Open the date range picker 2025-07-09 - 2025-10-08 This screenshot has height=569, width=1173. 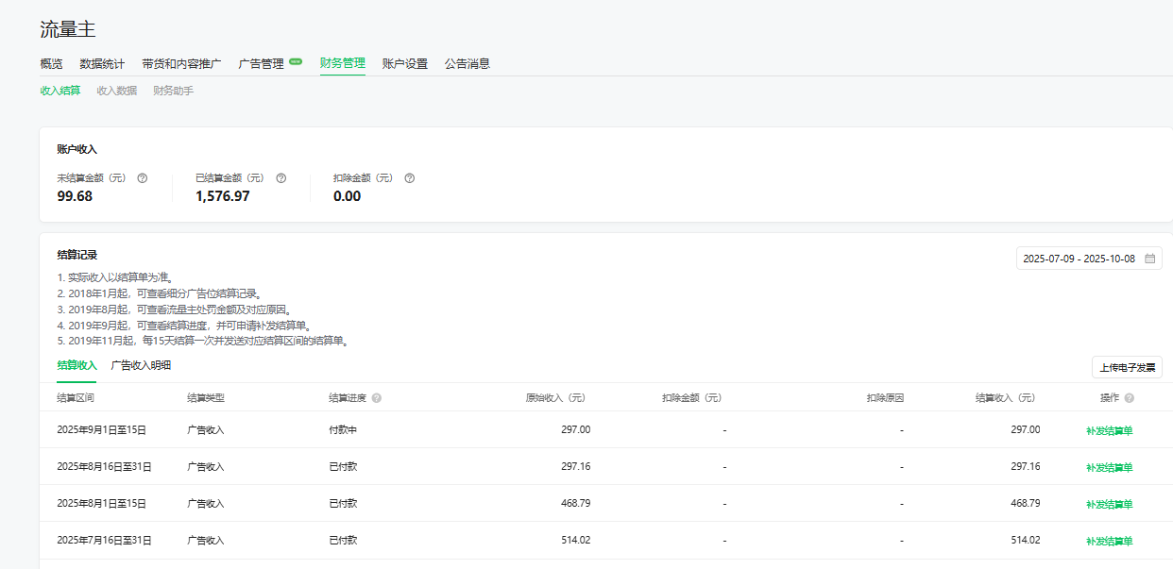coord(1079,259)
